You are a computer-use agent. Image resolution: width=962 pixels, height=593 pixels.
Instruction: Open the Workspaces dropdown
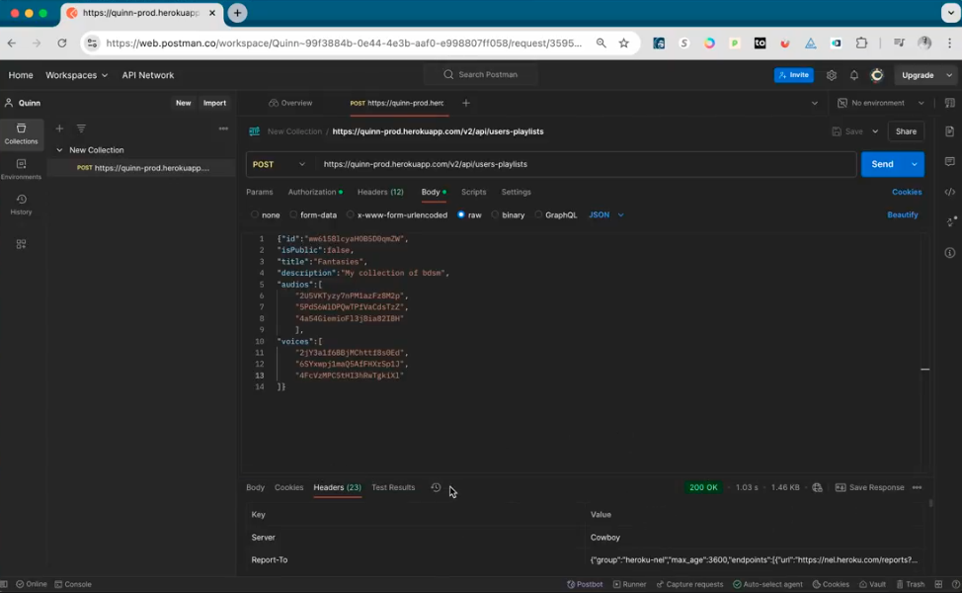(77, 75)
